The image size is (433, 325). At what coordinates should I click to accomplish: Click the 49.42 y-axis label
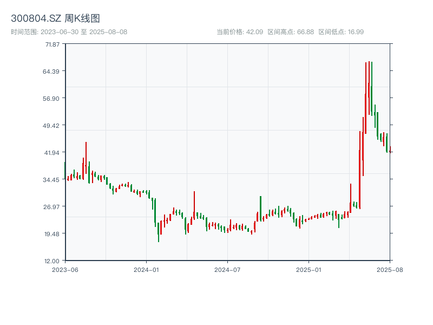point(51,126)
